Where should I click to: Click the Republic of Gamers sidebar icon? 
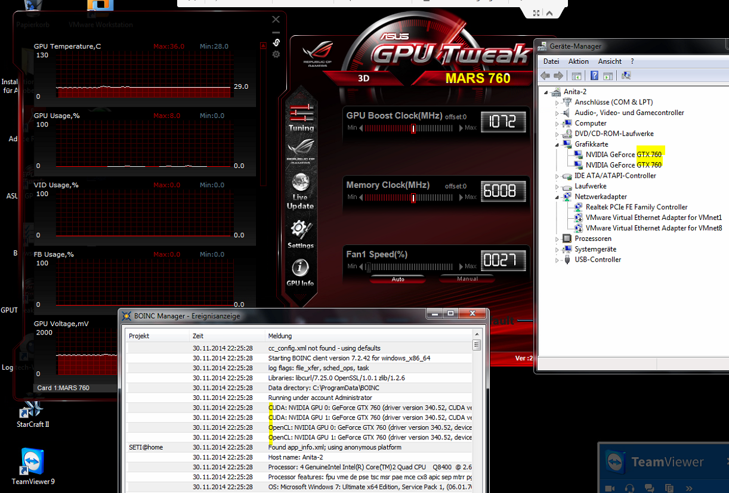[x=301, y=150]
